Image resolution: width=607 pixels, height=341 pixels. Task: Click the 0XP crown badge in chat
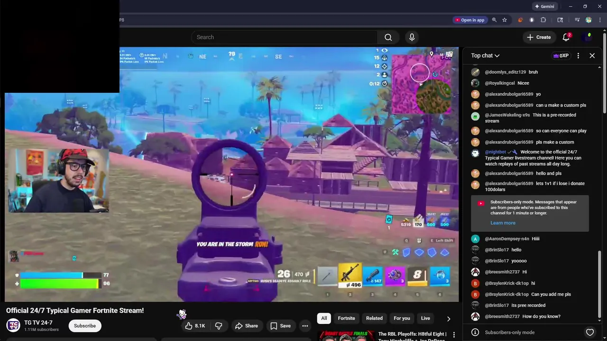point(561,56)
